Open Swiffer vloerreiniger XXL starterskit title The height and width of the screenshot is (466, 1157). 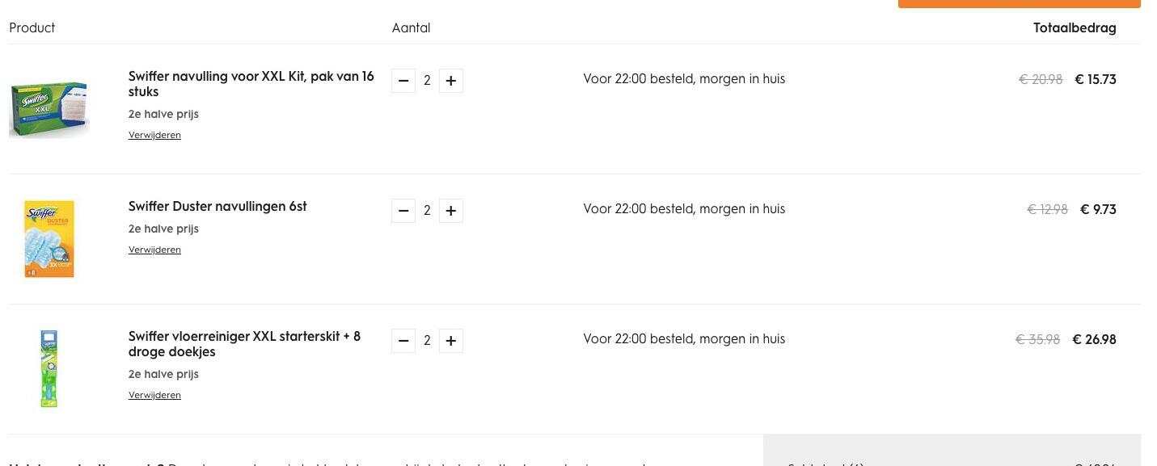point(245,344)
